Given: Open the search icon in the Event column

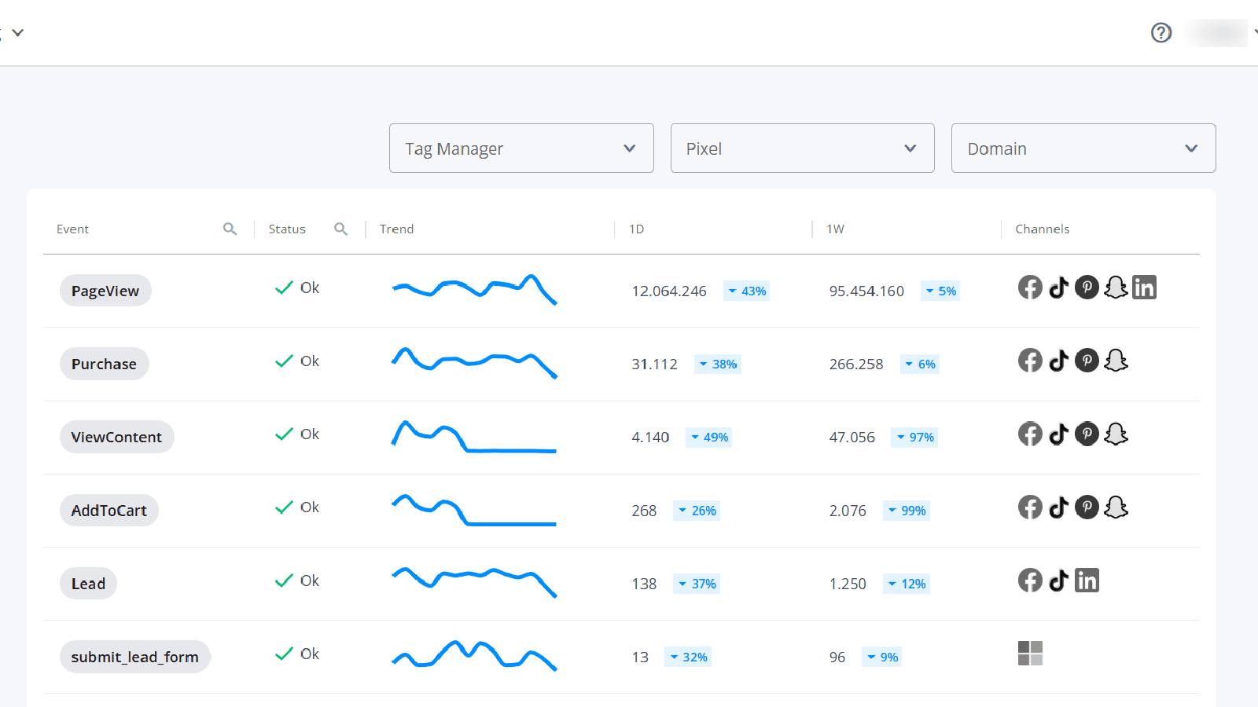Looking at the screenshot, I should tap(230, 229).
